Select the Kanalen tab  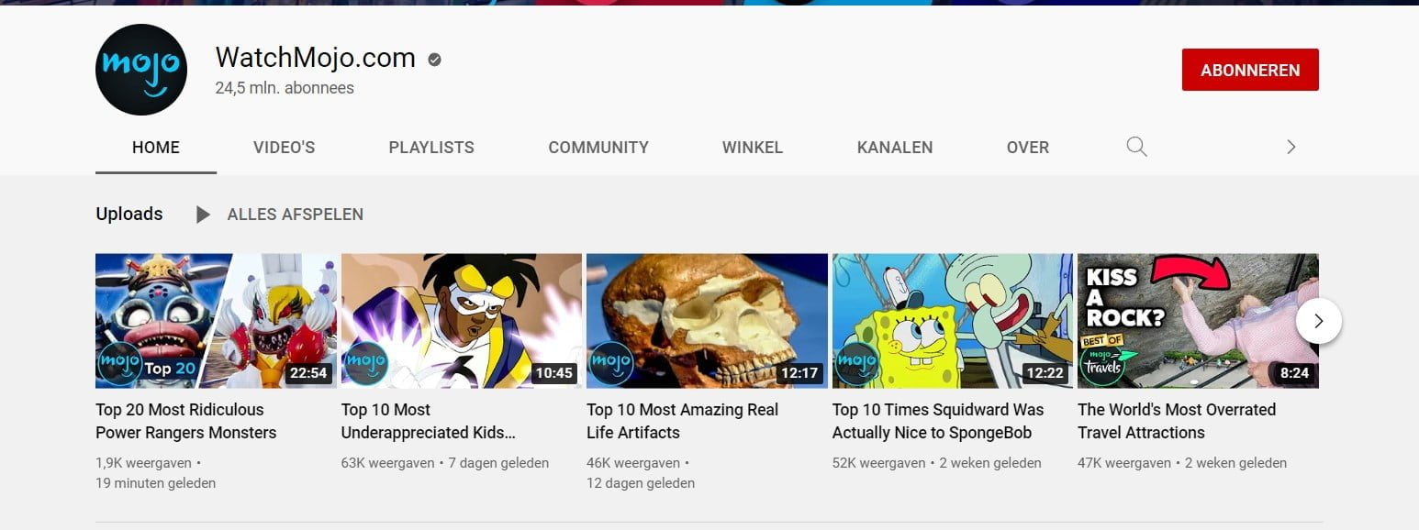895,148
